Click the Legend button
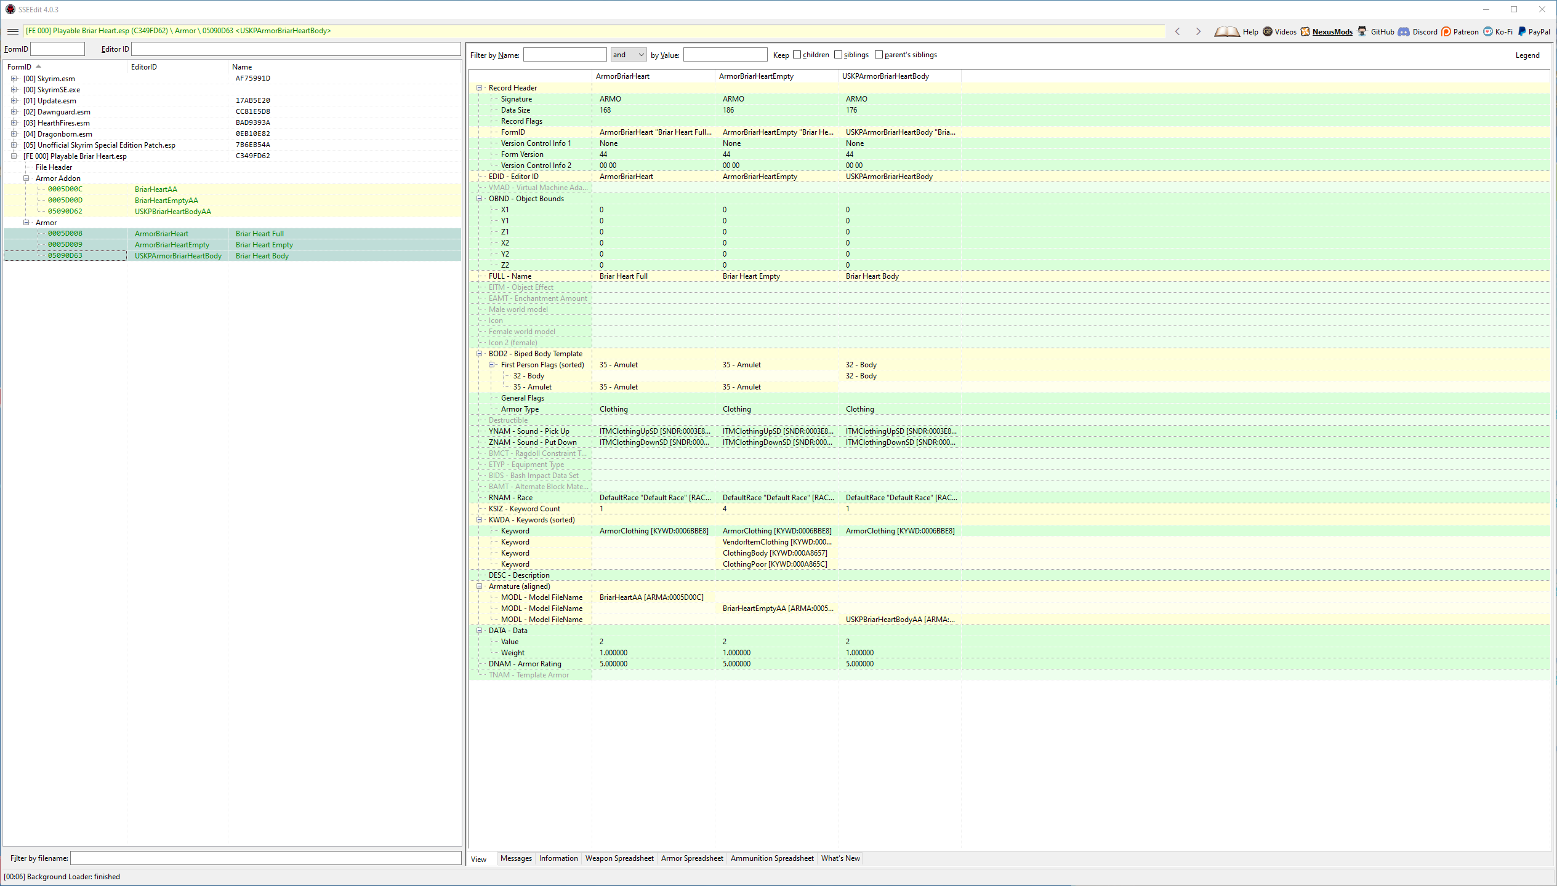1557x886 pixels. (x=1527, y=55)
